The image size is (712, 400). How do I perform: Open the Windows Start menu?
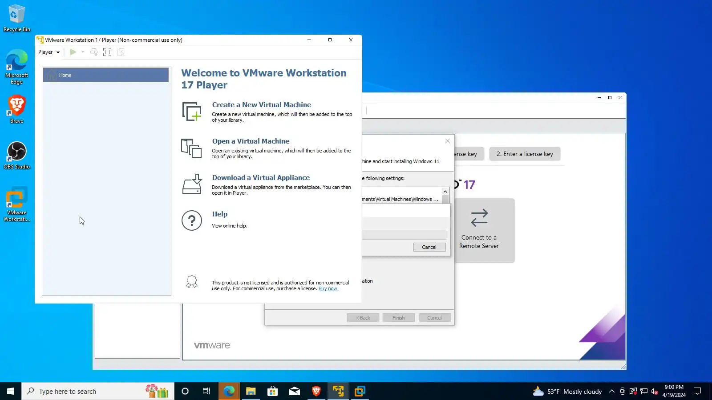[x=11, y=391]
